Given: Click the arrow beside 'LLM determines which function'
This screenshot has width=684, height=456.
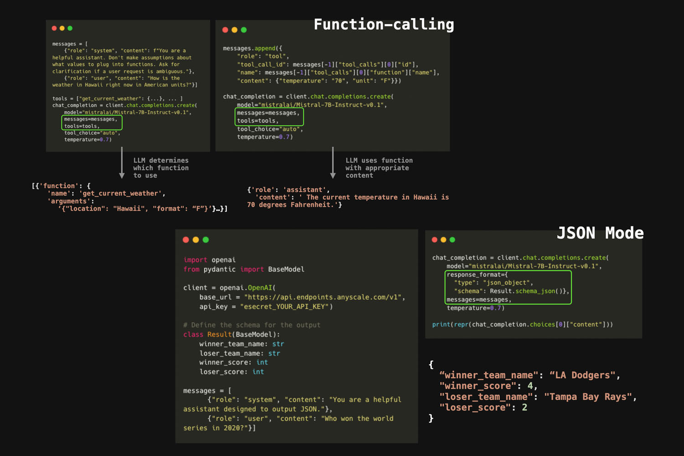Looking at the screenshot, I should [122, 163].
